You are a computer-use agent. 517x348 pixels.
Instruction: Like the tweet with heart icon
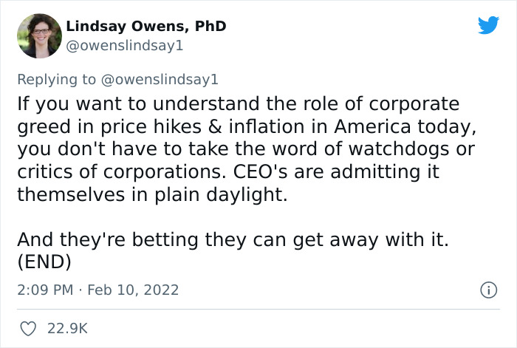tap(28, 328)
